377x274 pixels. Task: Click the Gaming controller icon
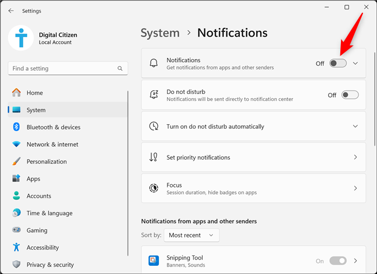pos(16,230)
